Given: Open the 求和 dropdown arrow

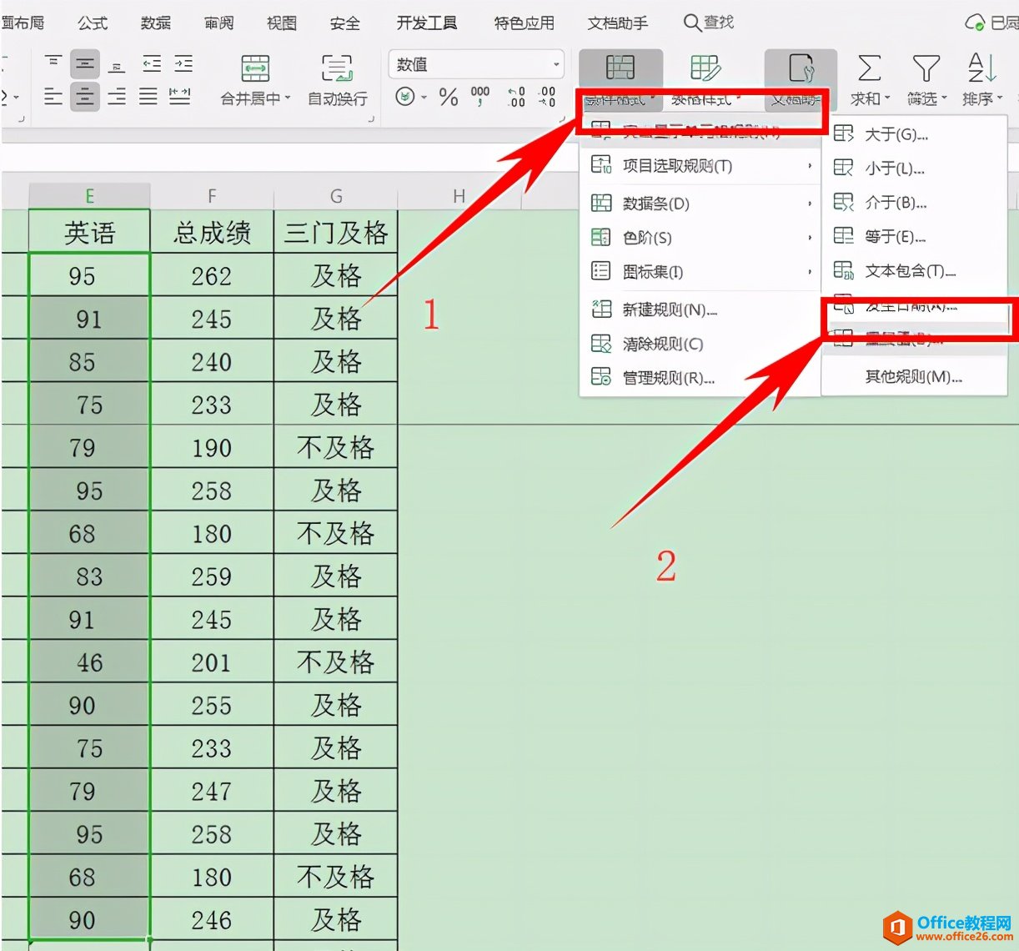Looking at the screenshot, I should tap(887, 98).
